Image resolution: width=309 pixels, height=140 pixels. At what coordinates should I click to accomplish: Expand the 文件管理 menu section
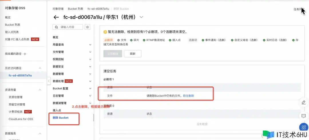pyautogui.click(x=90, y=52)
